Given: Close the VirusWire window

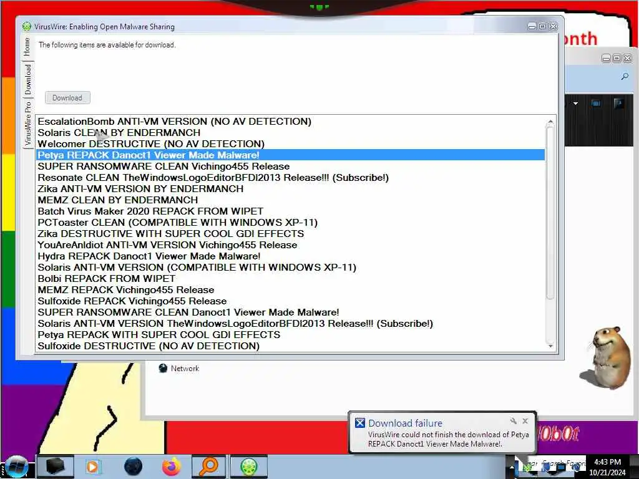Looking at the screenshot, I should 553,26.
